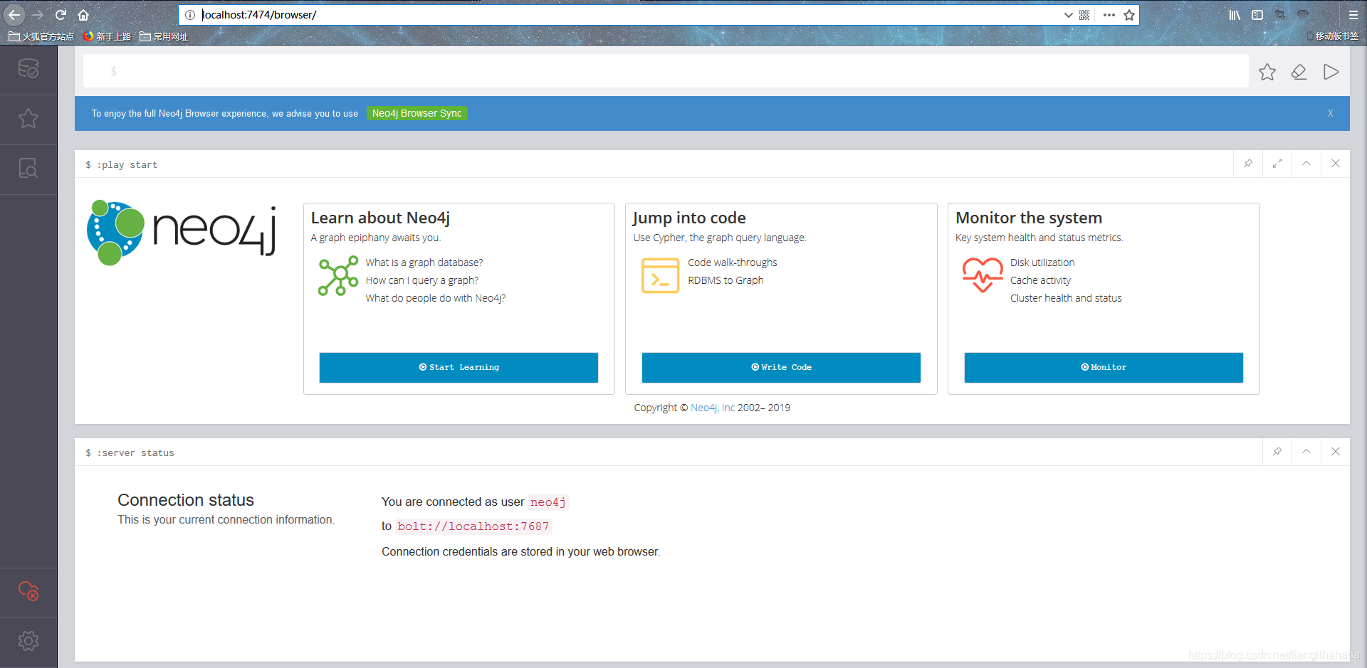Go back with browser back arrow
Viewport: 1367px width, 668px height.
[14, 14]
